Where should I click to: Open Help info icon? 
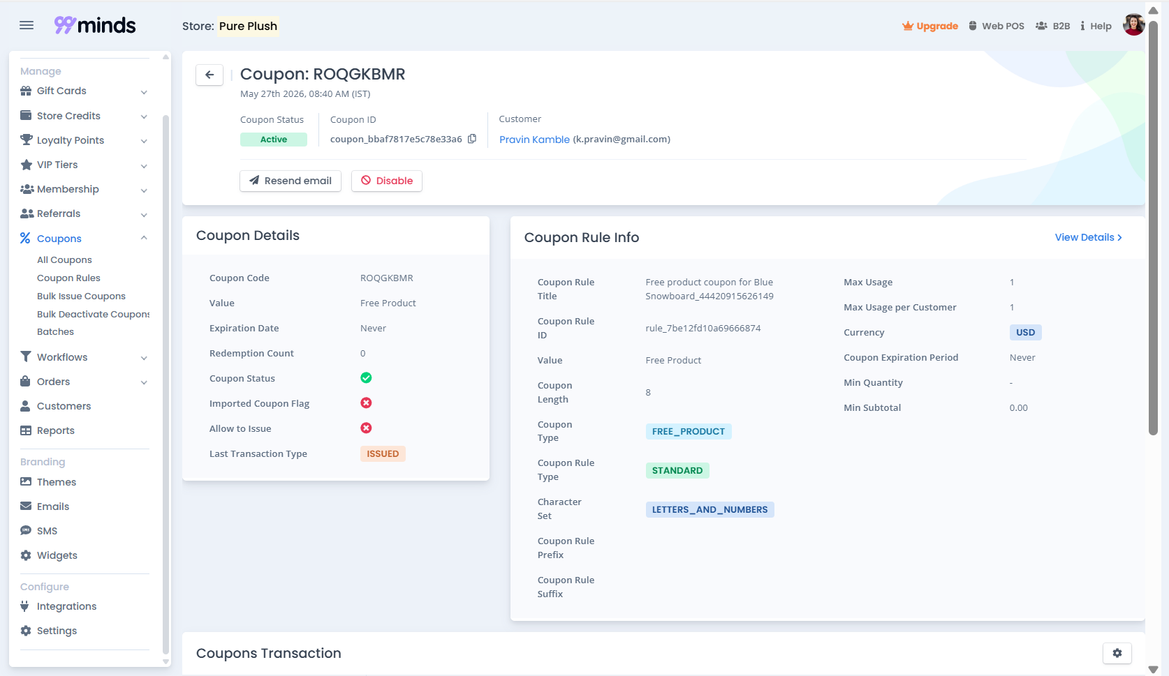[x=1082, y=26]
